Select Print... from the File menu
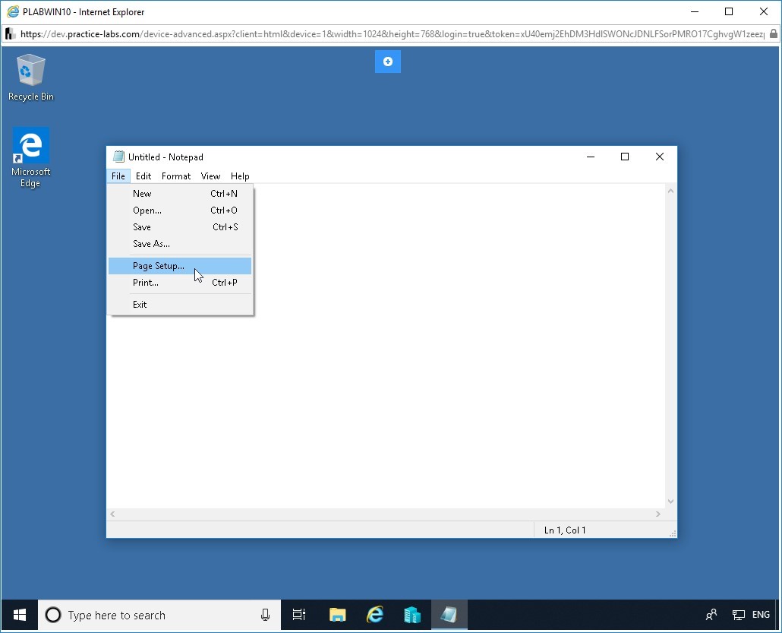This screenshot has width=782, height=633. pos(180,283)
